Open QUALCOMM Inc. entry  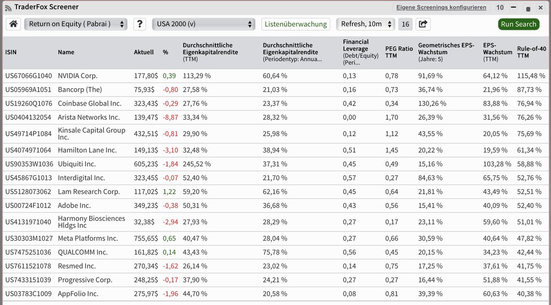click(x=83, y=252)
